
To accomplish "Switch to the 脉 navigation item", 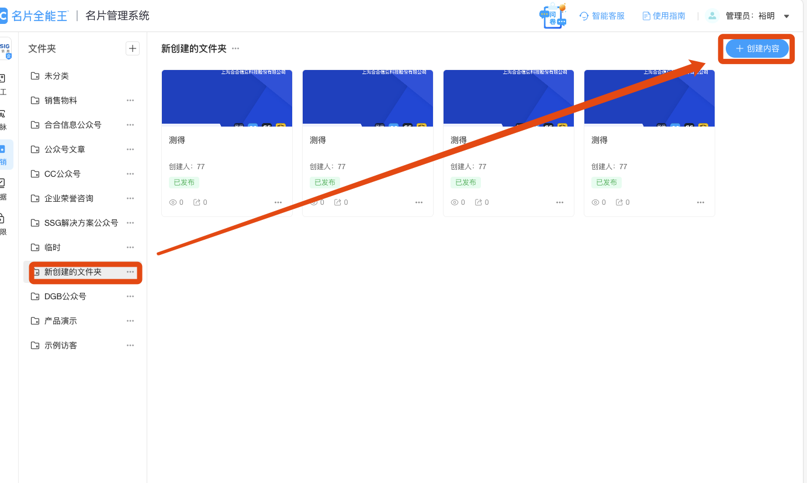I will tap(4, 120).
